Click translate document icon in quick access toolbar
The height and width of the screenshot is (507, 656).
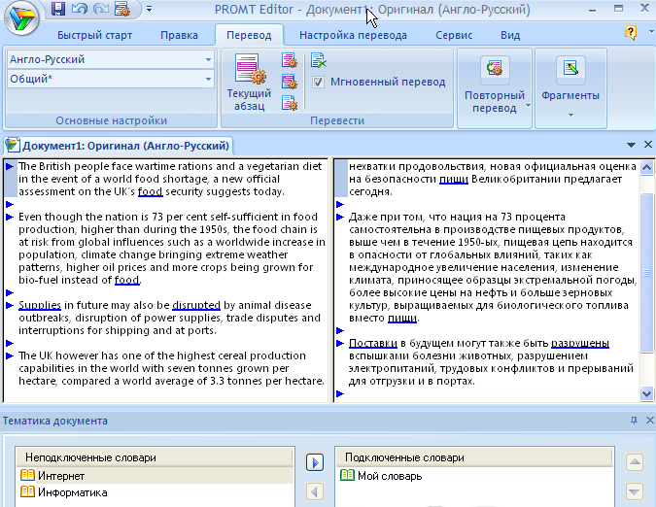[122, 9]
